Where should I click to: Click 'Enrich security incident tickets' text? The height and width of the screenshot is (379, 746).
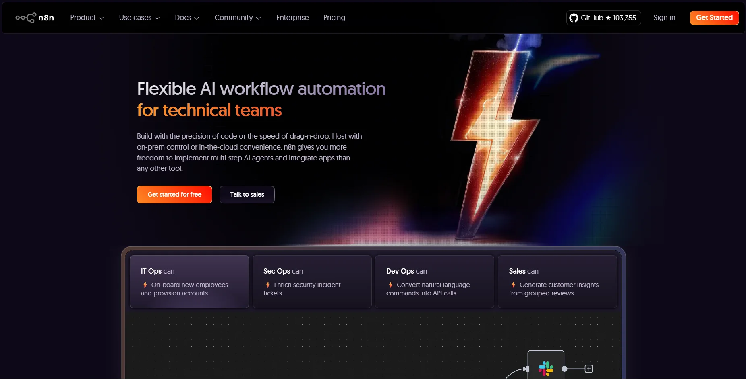302,289
